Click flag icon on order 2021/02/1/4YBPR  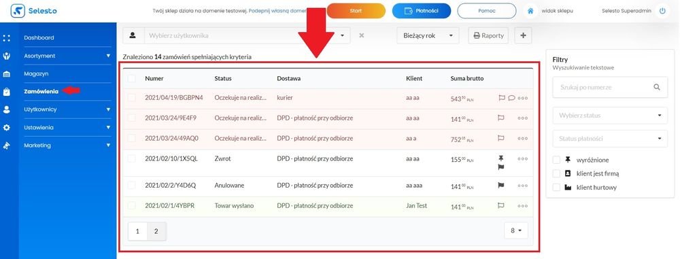pyautogui.click(x=501, y=206)
